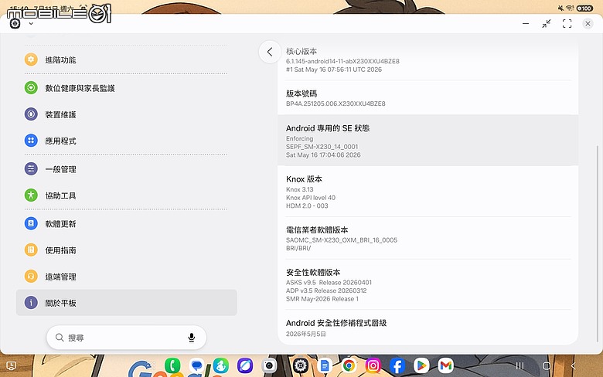603x377 pixels.
Task: Shrink window with collapse arrows button
Action: (x=546, y=24)
